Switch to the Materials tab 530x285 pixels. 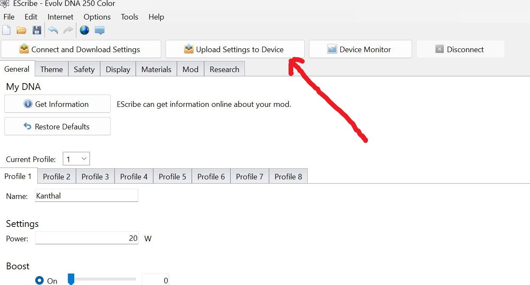pyautogui.click(x=156, y=70)
